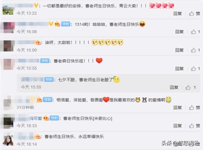
Task: Thumbs-up the first 15:55 '曹老森日快乐哇' comment
Action: coord(193,68)
